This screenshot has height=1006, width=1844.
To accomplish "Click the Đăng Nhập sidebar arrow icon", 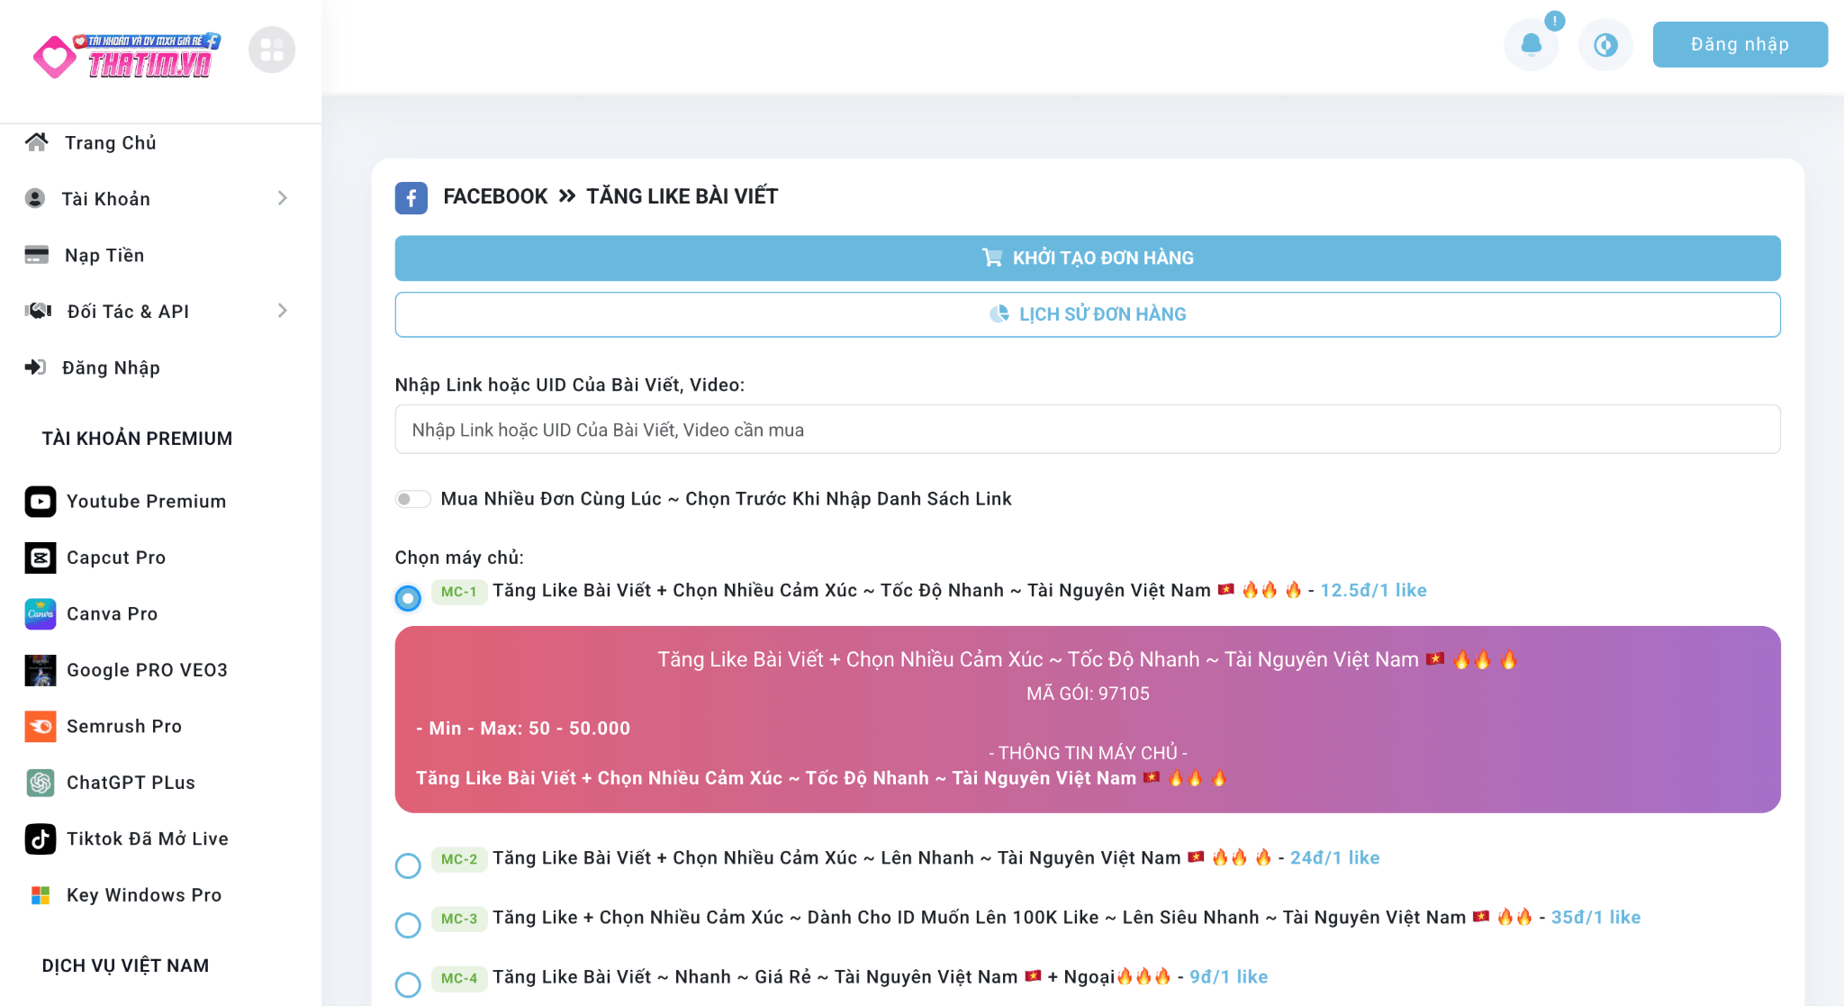I will (35, 367).
